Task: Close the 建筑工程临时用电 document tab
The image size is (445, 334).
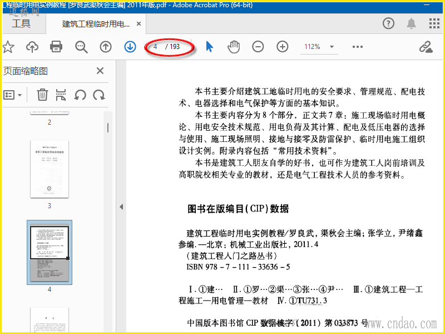Action: pos(139,24)
